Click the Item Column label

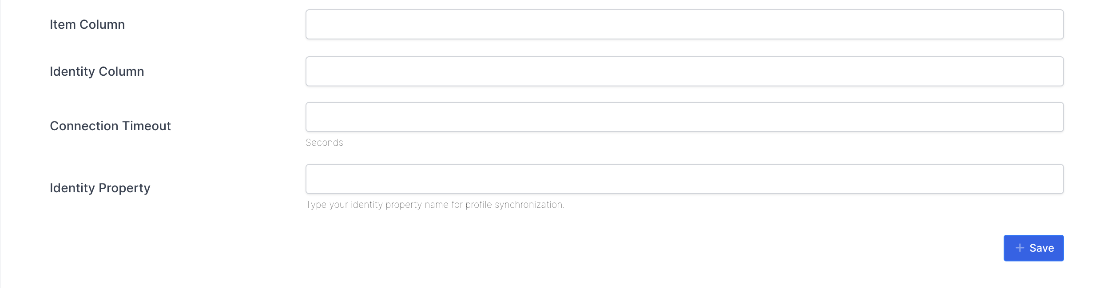pos(87,24)
